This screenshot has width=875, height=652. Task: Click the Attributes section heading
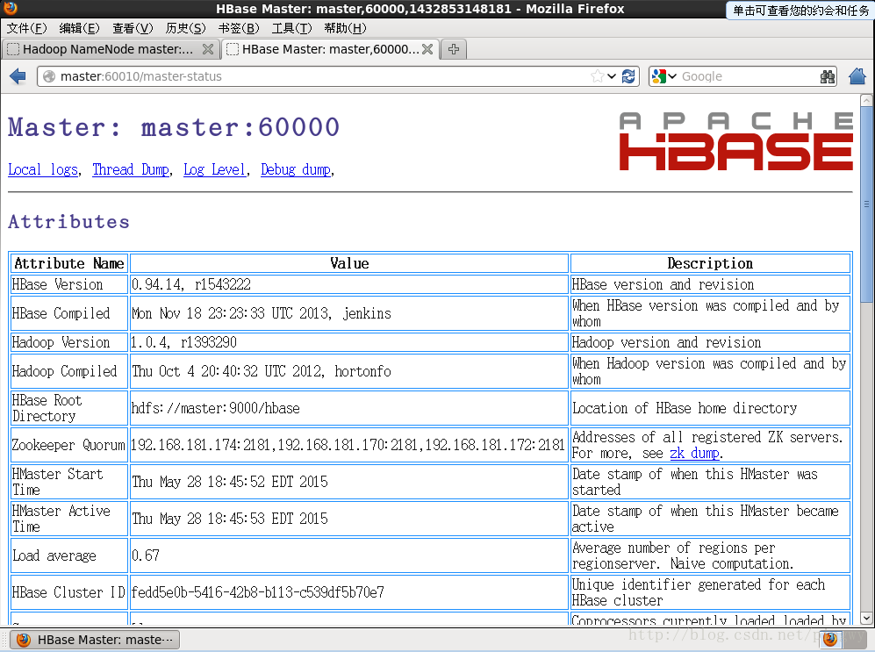68,222
